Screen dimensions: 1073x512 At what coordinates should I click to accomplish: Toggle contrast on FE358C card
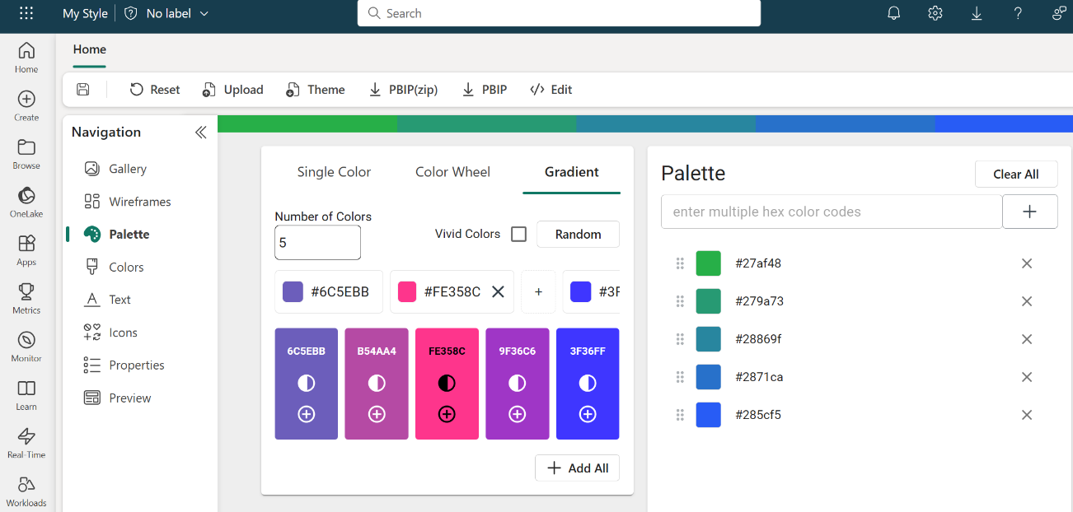click(447, 383)
